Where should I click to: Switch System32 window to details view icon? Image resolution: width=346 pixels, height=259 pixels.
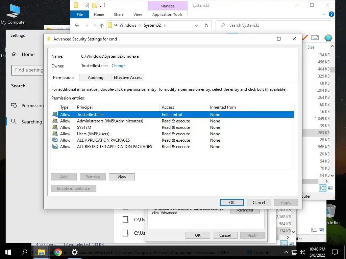click(x=323, y=188)
